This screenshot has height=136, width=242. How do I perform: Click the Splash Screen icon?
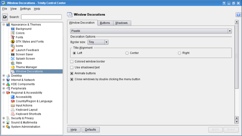(x=13, y=58)
